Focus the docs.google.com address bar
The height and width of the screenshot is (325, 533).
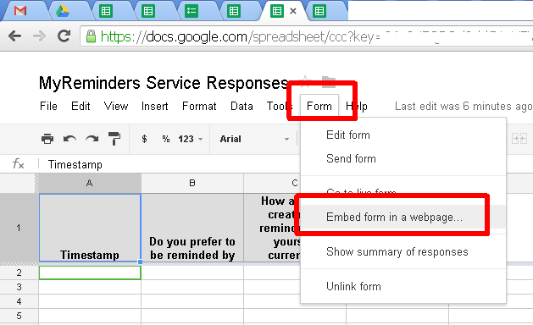(x=306, y=36)
